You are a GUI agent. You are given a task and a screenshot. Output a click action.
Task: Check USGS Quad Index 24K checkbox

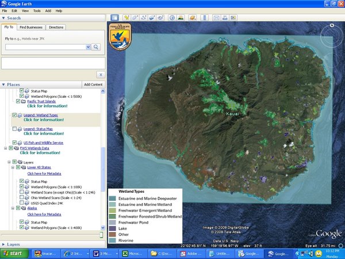pos(22,203)
